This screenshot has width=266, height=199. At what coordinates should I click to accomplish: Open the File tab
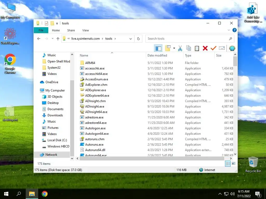pos(41,30)
